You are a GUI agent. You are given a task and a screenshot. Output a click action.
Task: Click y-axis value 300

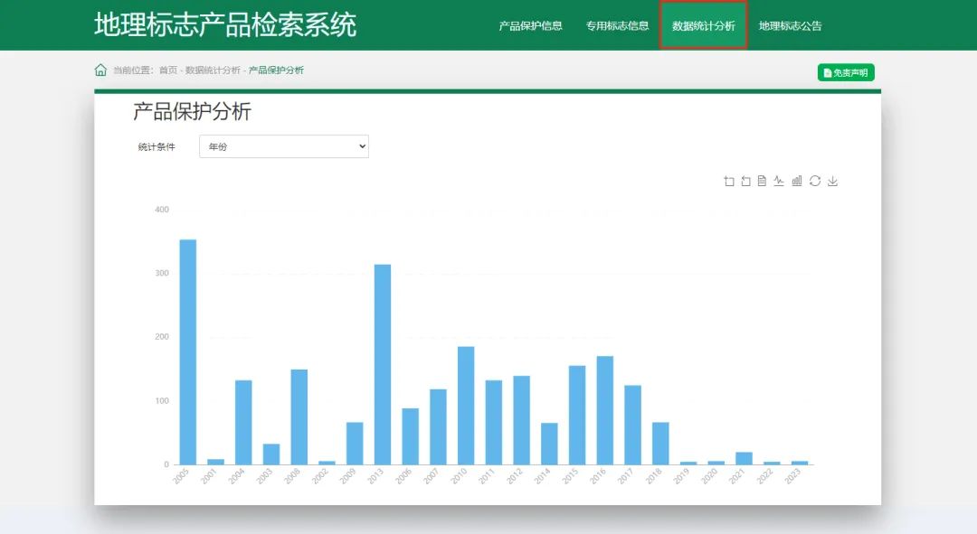coord(162,273)
